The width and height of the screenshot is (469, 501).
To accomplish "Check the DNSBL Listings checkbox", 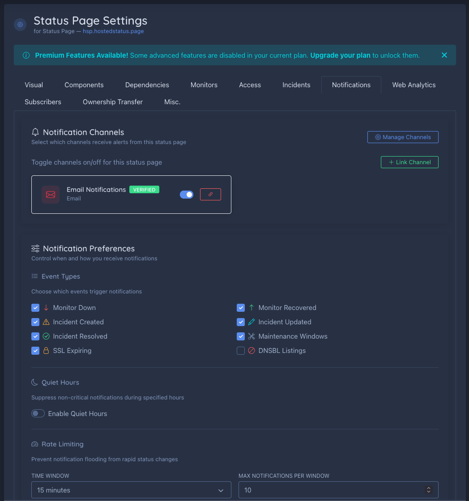I will click(x=241, y=351).
